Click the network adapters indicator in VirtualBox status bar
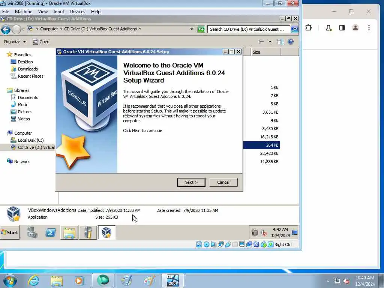Viewport: 384px width, 288px height. [x=220, y=244]
